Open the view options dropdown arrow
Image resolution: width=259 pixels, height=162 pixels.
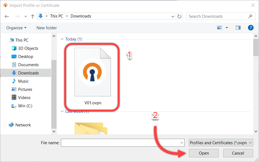click(x=227, y=28)
